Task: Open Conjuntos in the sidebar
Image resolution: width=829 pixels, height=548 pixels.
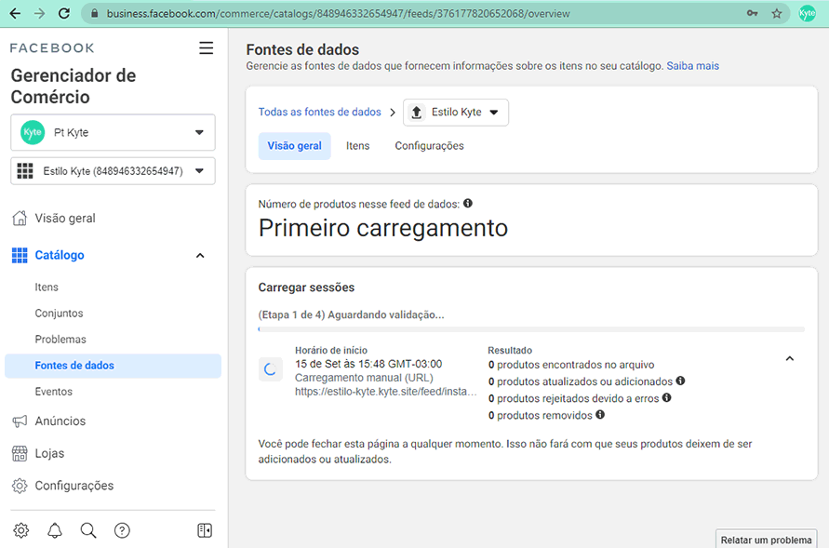Action: pos(59,313)
